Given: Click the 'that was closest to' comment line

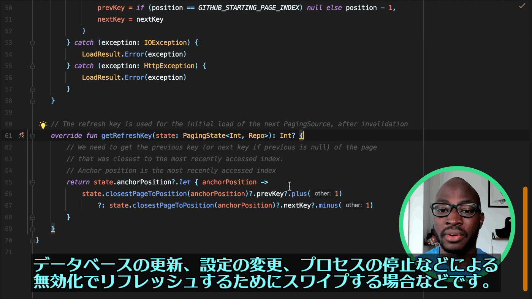Looking at the screenshot, I should [175, 159].
